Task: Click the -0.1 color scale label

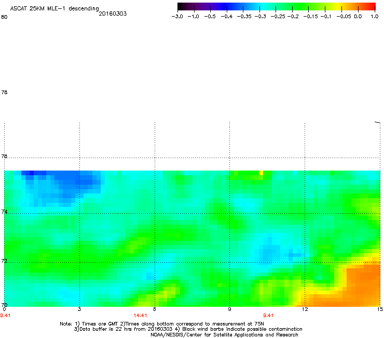Action: [326, 17]
